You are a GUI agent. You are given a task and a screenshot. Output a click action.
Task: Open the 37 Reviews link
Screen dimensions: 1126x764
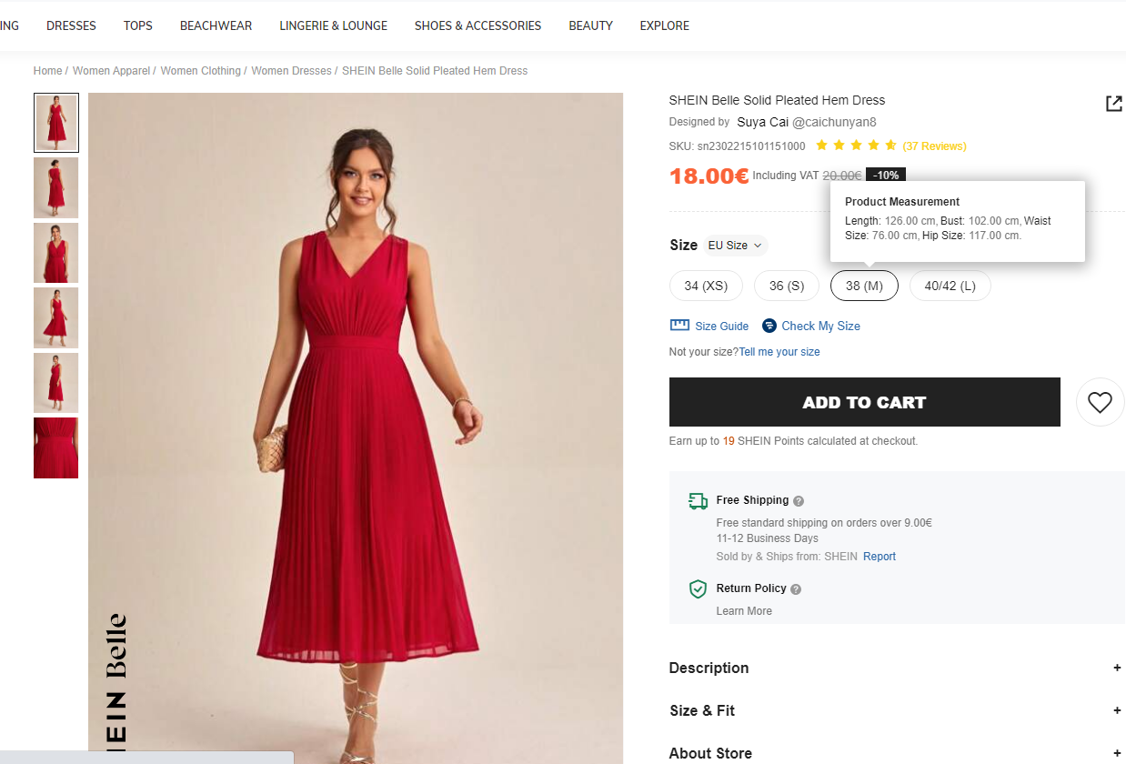click(x=934, y=146)
